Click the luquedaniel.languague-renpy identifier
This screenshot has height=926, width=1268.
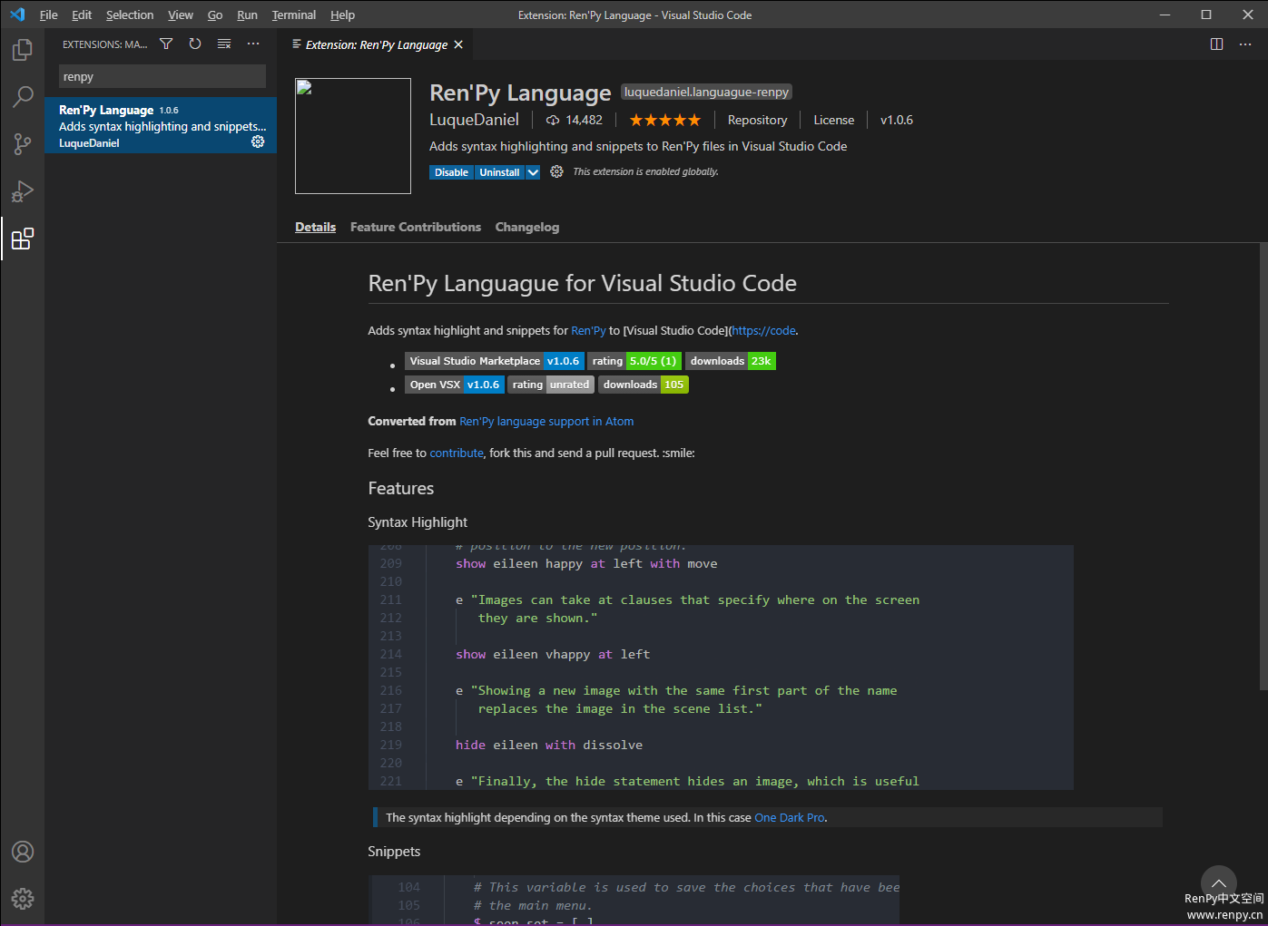coord(706,92)
